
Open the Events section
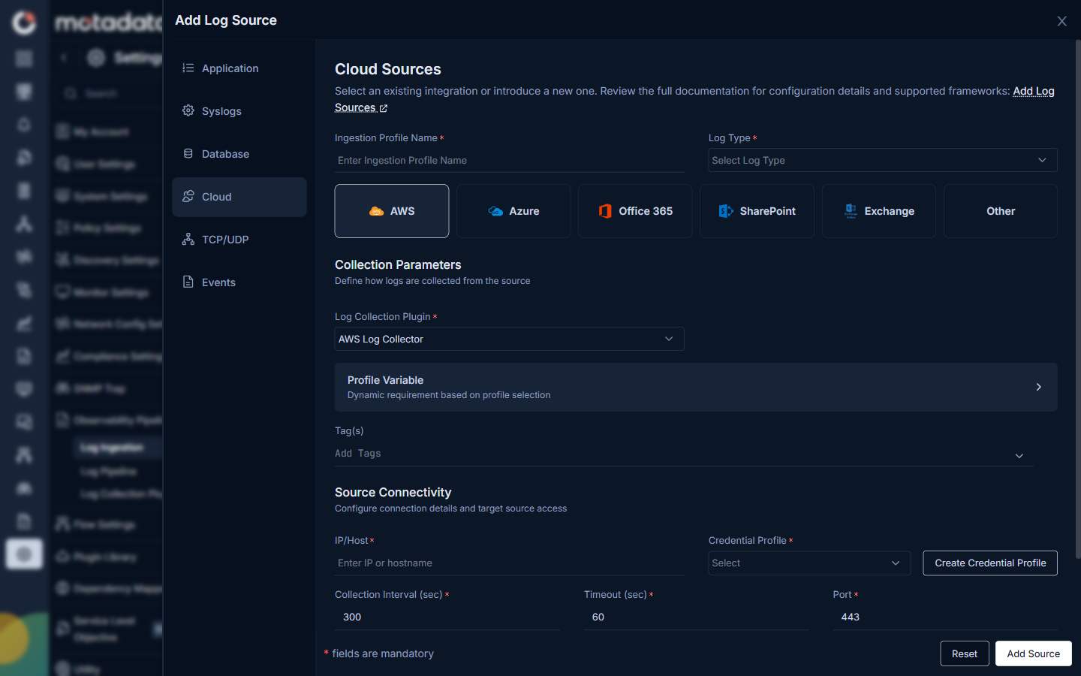239,282
